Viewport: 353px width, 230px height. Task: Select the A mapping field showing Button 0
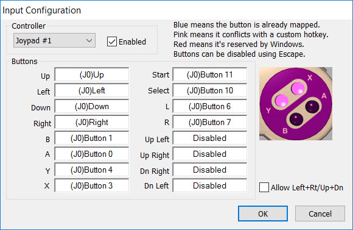tap(92, 154)
